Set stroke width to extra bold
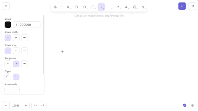Screen dimensions: 198x111 [24, 38]
